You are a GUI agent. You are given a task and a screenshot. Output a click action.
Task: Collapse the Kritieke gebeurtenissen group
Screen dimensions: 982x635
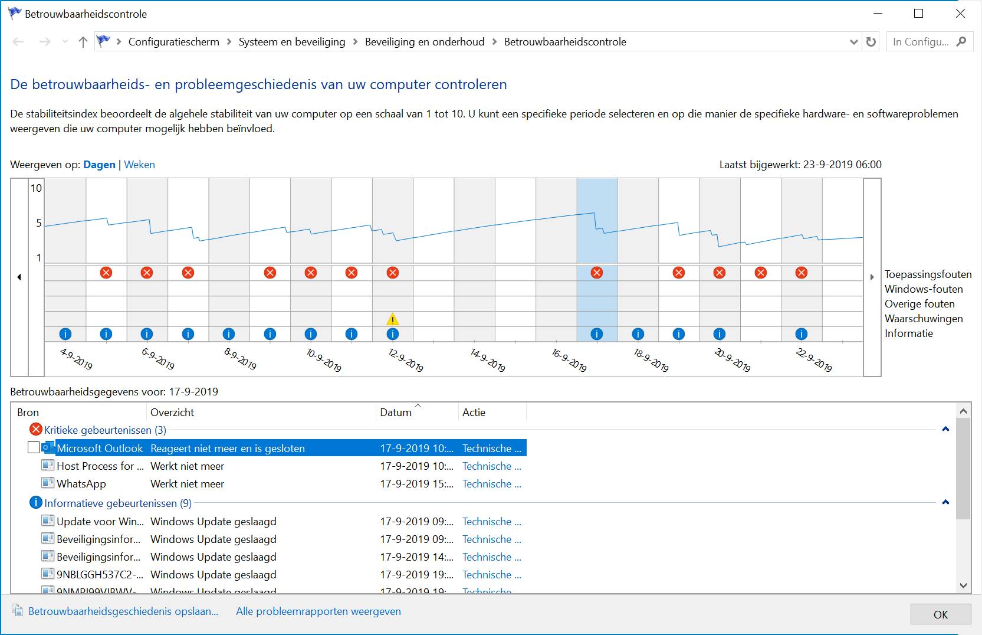coord(945,430)
